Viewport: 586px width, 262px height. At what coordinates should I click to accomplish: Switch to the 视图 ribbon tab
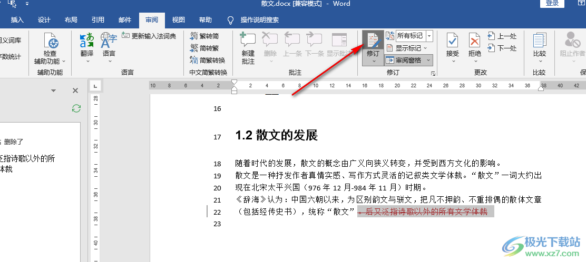pos(179,20)
